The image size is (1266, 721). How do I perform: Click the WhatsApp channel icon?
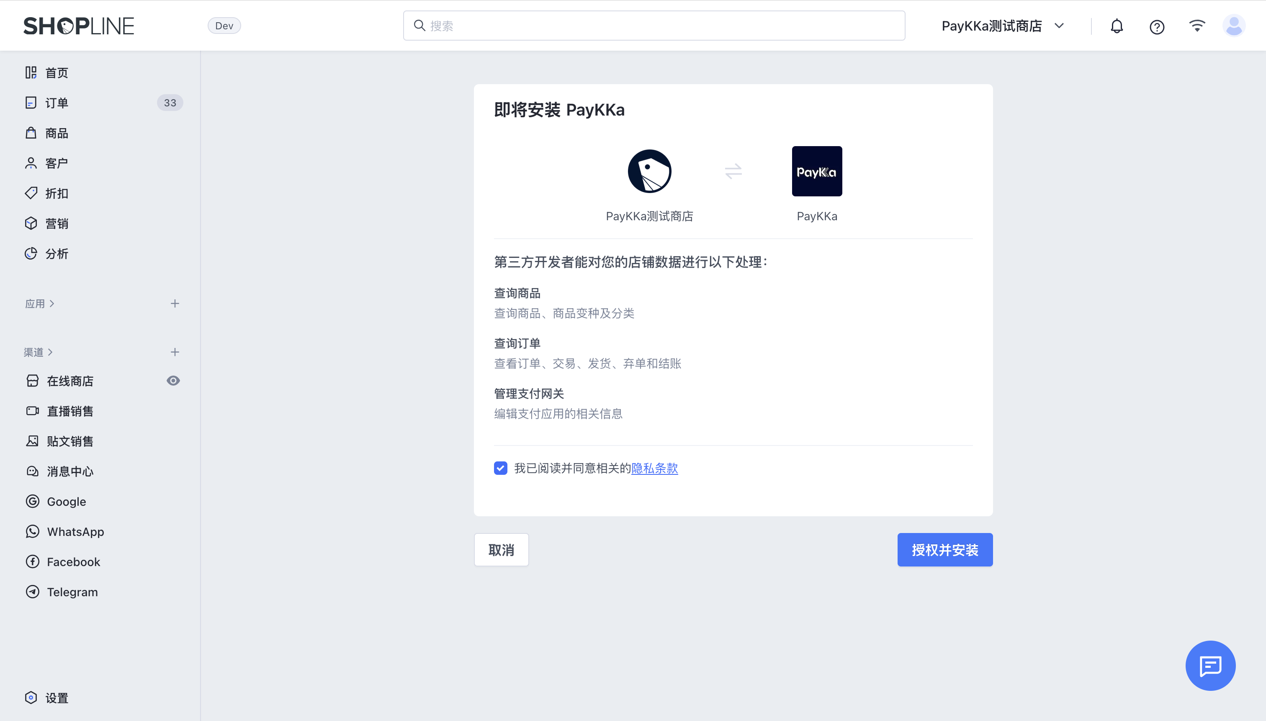click(x=33, y=531)
